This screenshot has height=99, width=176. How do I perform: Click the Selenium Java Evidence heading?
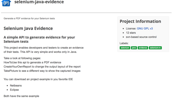click(x=28, y=28)
